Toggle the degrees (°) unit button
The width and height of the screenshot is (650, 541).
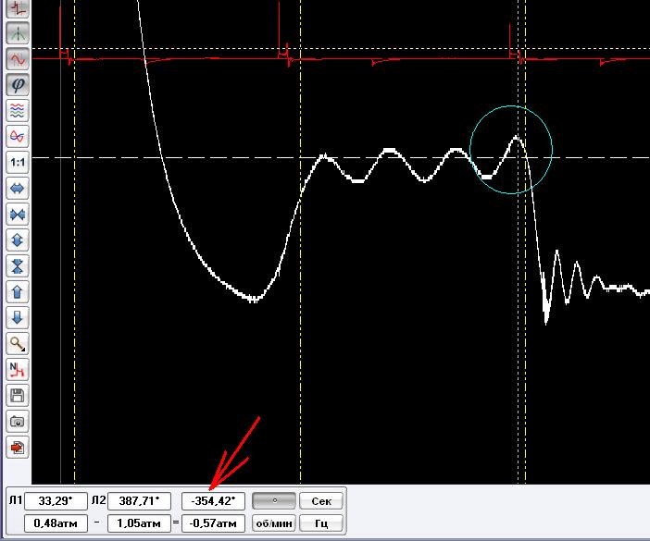pos(274,501)
